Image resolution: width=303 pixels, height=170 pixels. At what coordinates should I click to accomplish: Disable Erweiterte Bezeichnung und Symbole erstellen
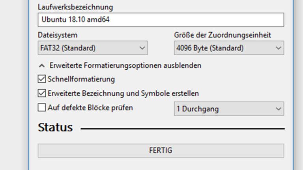[42, 94]
